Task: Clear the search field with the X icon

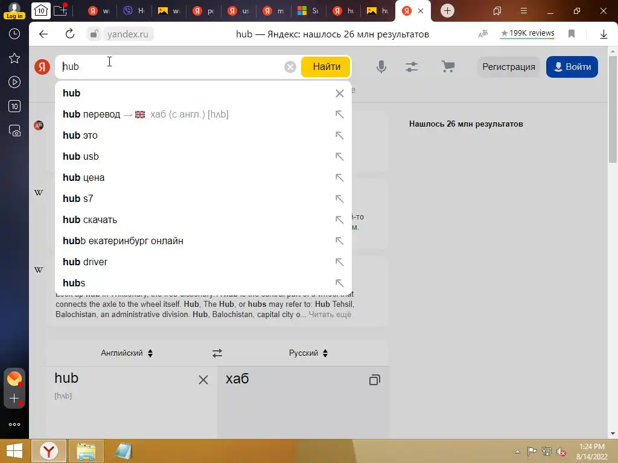Action: [x=290, y=67]
